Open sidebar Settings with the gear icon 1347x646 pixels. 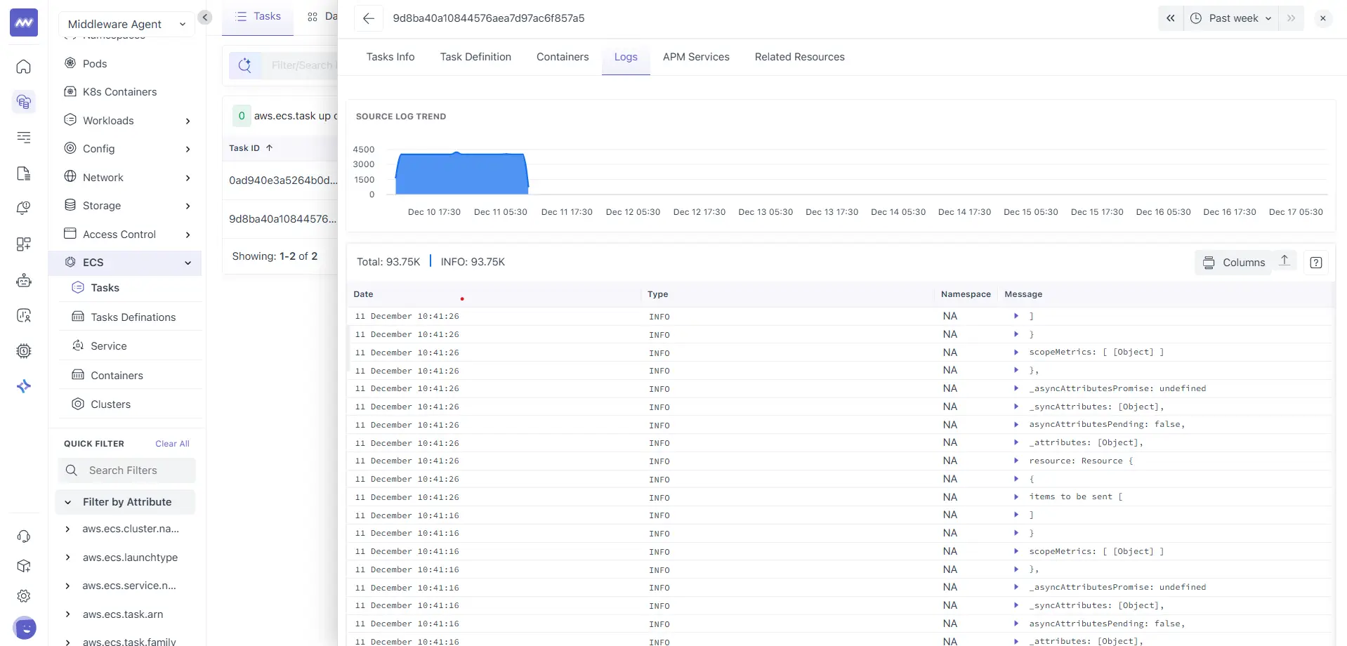(x=24, y=595)
